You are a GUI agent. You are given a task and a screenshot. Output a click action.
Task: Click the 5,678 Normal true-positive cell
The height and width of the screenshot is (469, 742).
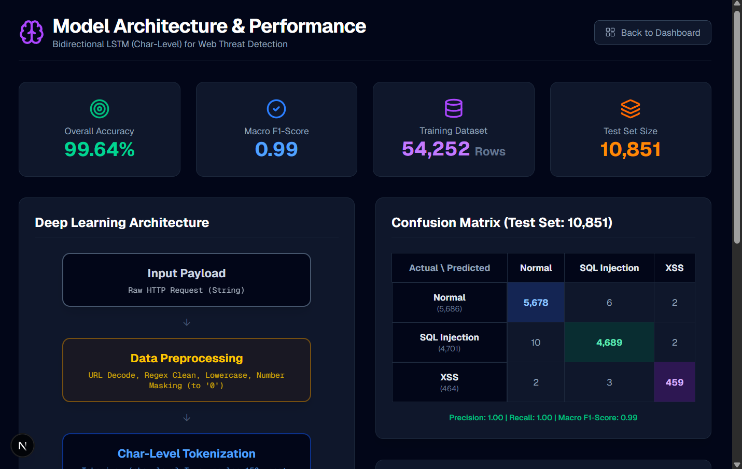point(536,303)
